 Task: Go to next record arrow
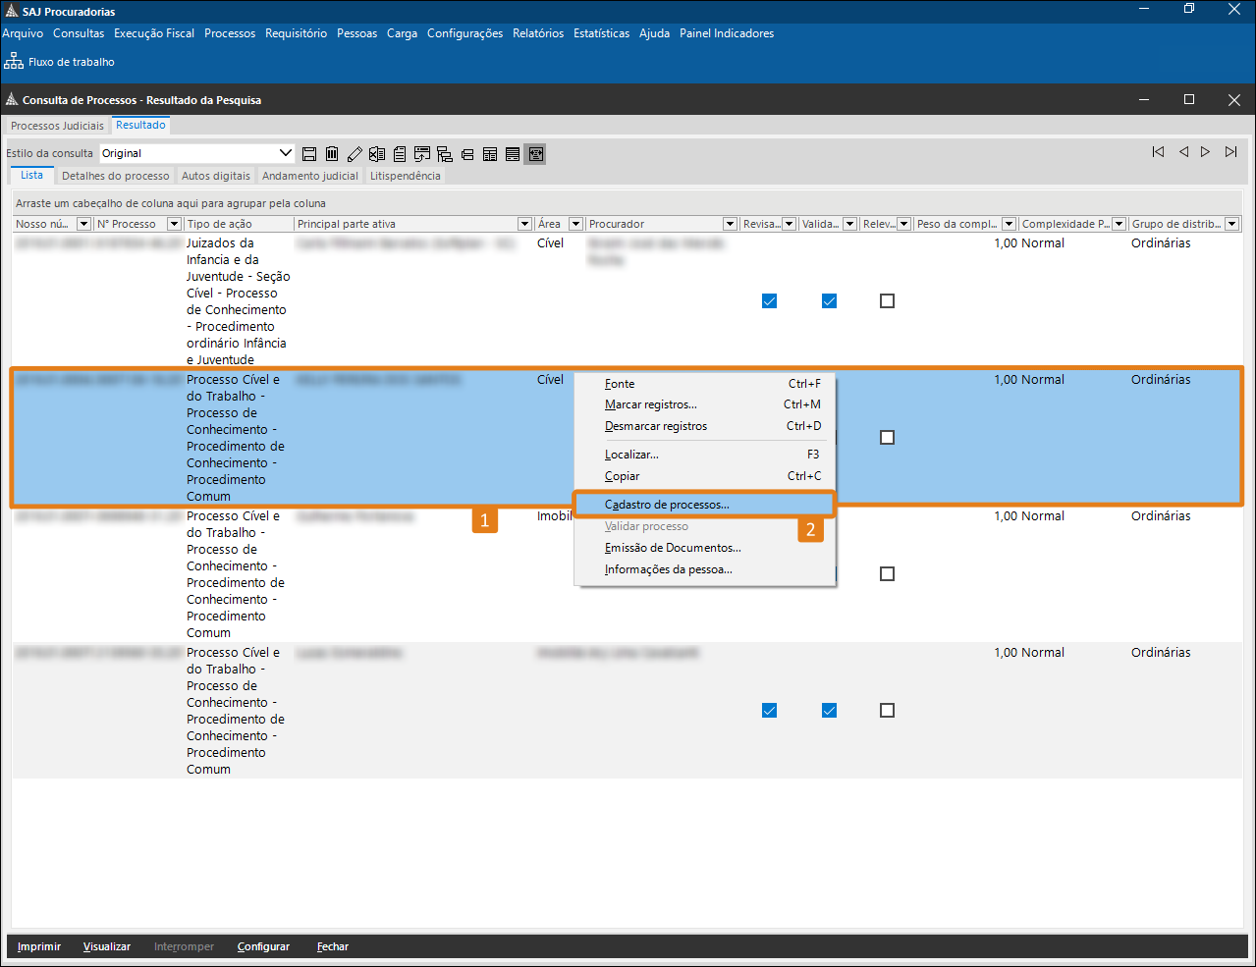(x=1205, y=152)
